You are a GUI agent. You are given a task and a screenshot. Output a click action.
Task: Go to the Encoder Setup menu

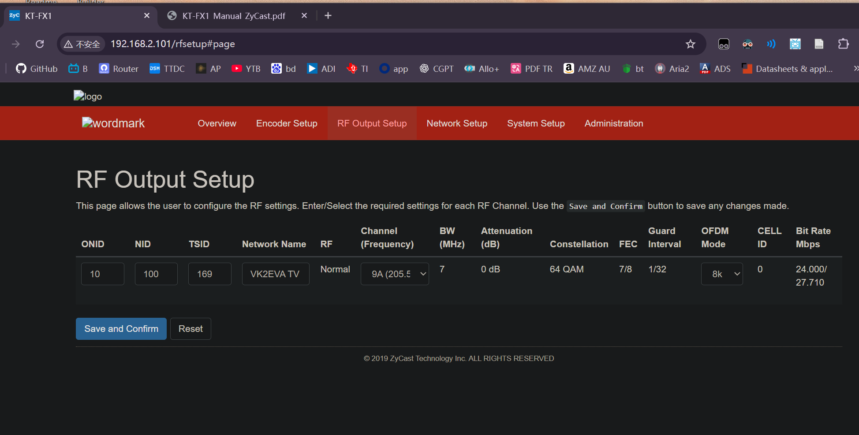(x=287, y=123)
